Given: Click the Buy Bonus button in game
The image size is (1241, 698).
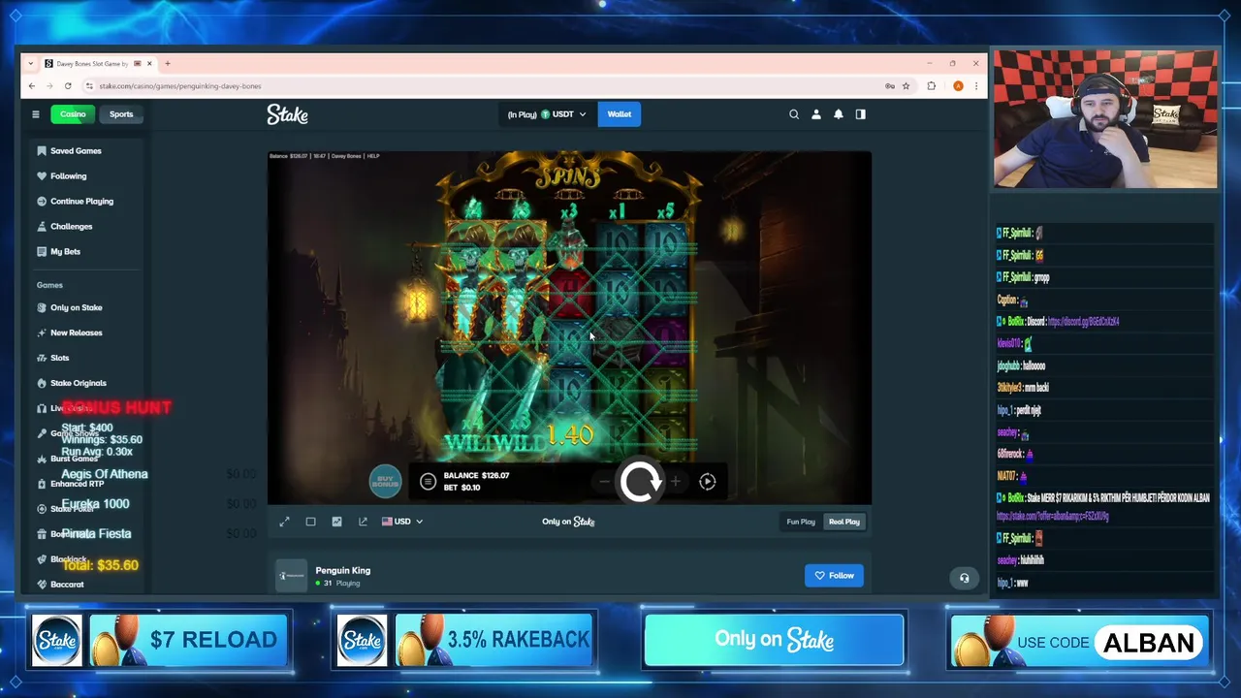Looking at the screenshot, I should point(385,481).
